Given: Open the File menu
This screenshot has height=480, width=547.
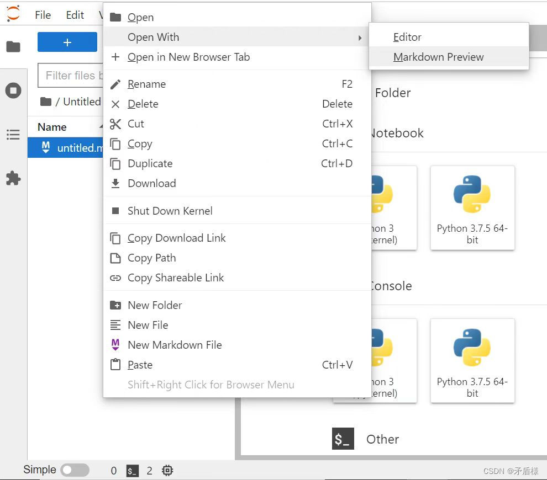Looking at the screenshot, I should click(x=43, y=15).
